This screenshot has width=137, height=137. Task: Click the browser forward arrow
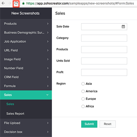click(10, 3)
